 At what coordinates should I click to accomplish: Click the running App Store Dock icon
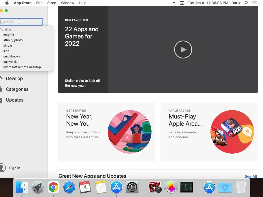coord(116,187)
